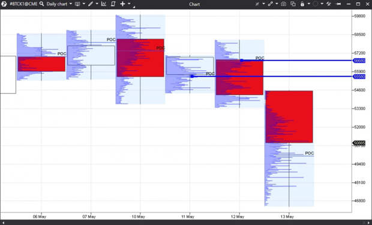Click the 10 May red candle body

[x=140, y=57]
